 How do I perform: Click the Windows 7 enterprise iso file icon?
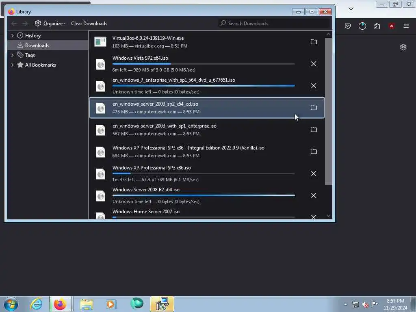point(100,86)
